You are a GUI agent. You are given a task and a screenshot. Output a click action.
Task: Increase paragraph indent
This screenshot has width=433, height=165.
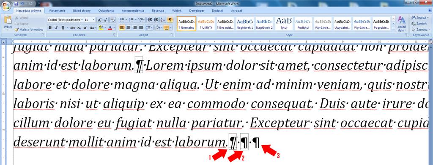[x=156, y=20]
